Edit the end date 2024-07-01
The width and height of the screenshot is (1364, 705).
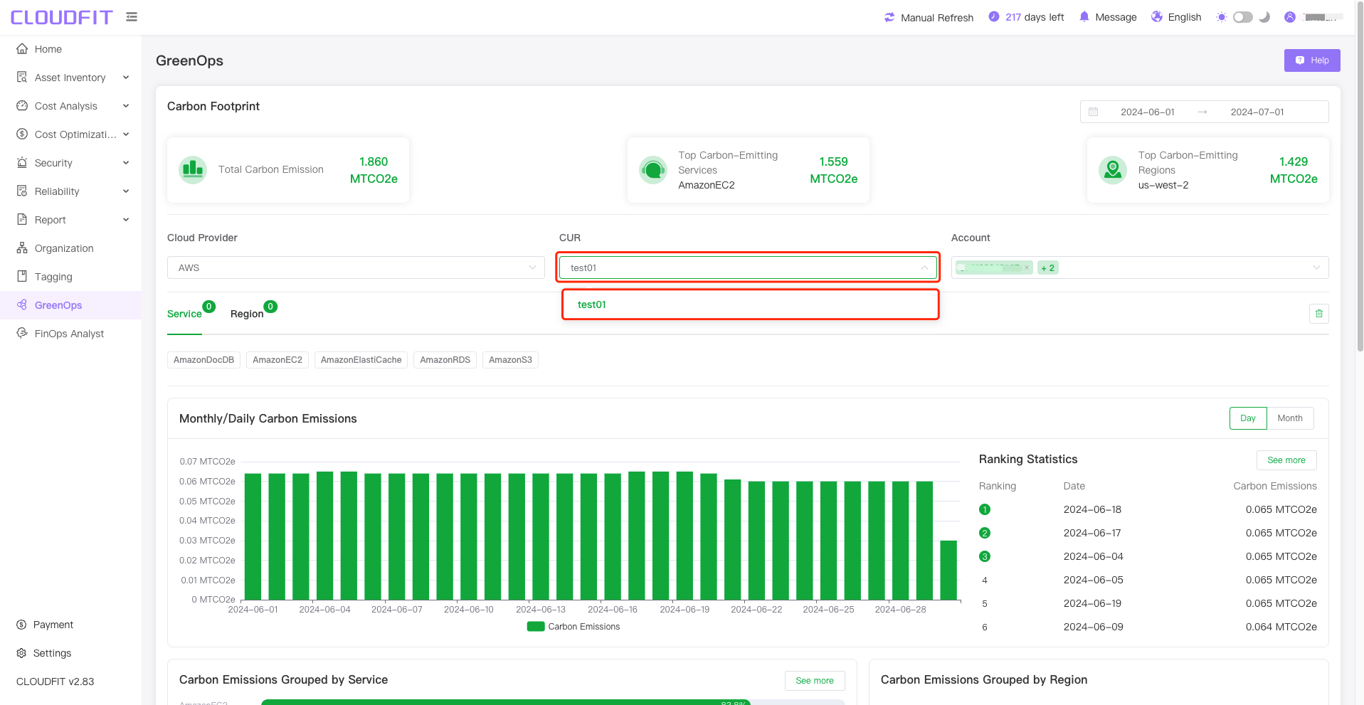pos(1257,112)
